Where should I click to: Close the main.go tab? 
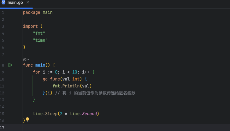(x=28, y=2)
